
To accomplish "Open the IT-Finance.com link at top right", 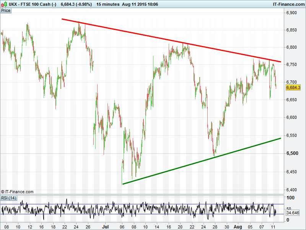I will tap(288, 4).
